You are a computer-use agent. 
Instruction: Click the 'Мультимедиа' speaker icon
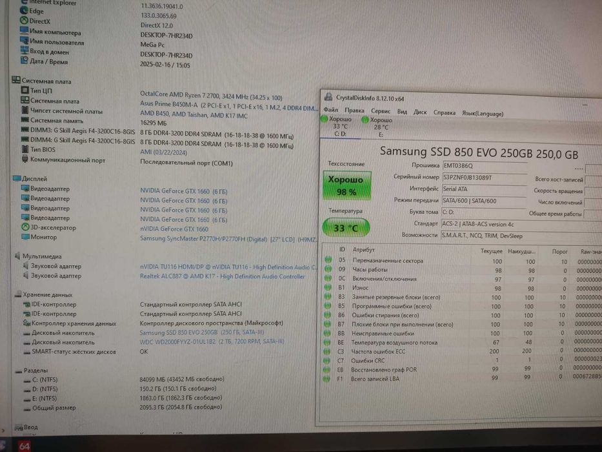(17, 256)
